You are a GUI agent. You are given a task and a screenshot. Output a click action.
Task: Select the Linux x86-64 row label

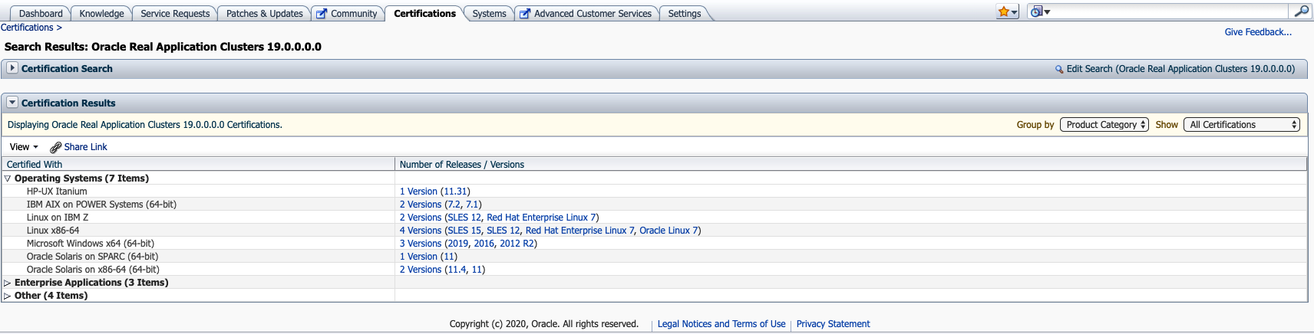coord(53,231)
